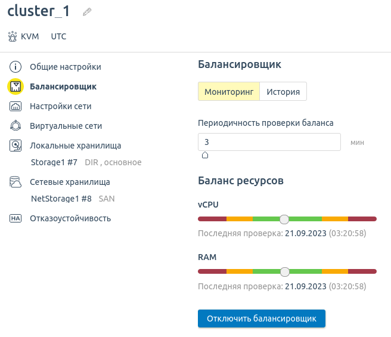
Task: Select Виртуальные сети in sidebar
Action: pyautogui.click(x=66, y=126)
